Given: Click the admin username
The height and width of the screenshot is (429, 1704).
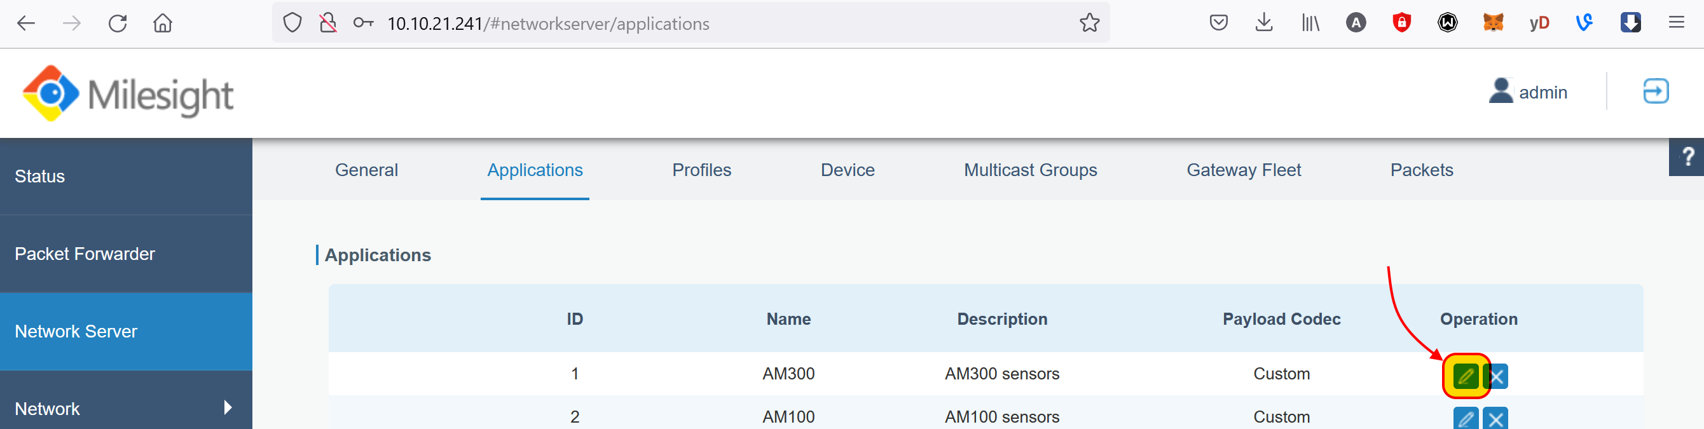Looking at the screenshot, I should pyautogui.click(x=1543, y=93).
